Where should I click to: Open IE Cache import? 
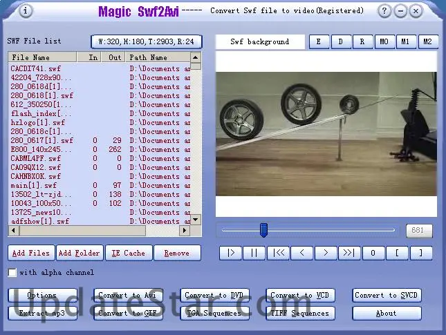(129, 253)
